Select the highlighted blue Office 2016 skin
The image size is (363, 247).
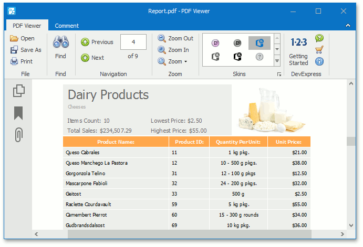pyautogui.click(x=259, y=43)
